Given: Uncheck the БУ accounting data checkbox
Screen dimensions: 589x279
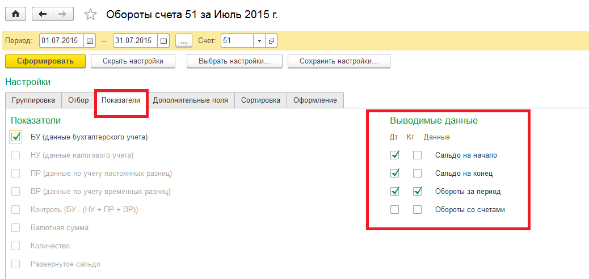Looking at the screenshot, I should point(16,137).
